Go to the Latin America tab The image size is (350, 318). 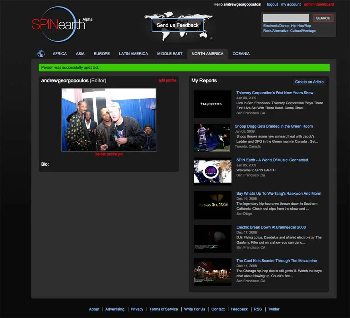(x=134, y=54)
